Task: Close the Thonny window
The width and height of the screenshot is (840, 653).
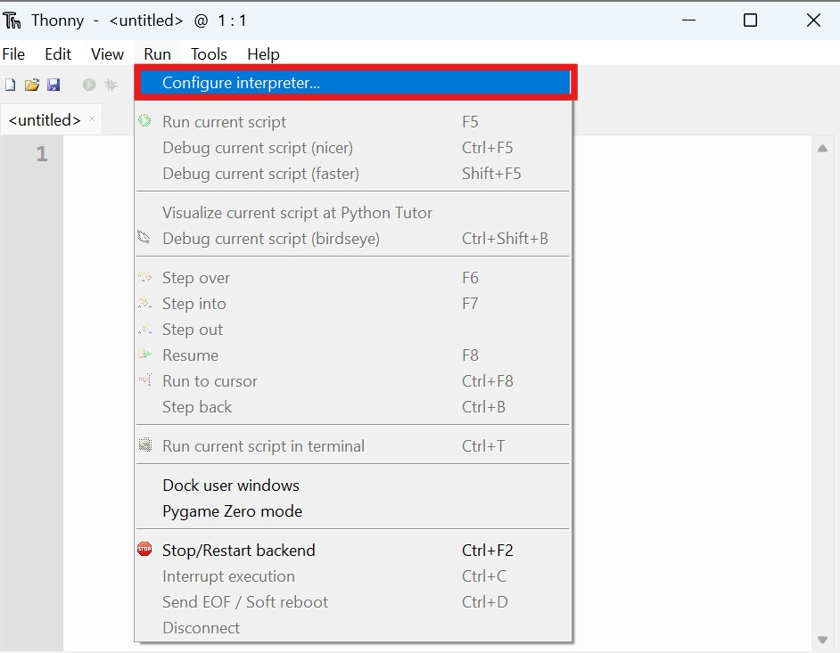Action: click(x=813, y=20)
